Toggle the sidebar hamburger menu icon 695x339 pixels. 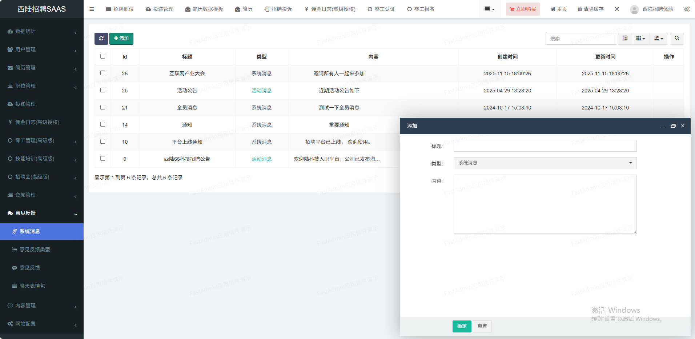(92, 9)
